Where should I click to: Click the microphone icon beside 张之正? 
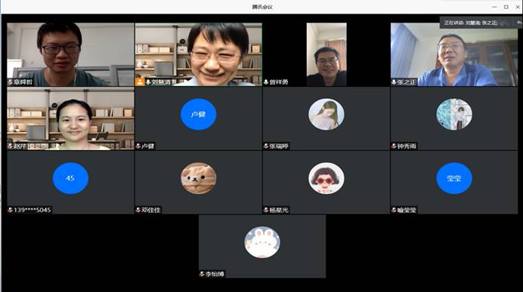394,82
